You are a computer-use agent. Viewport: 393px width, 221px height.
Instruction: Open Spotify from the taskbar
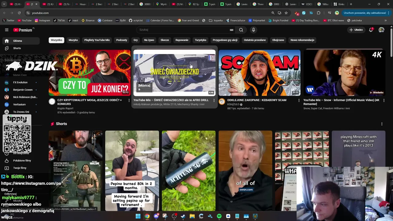coord(219,216)
